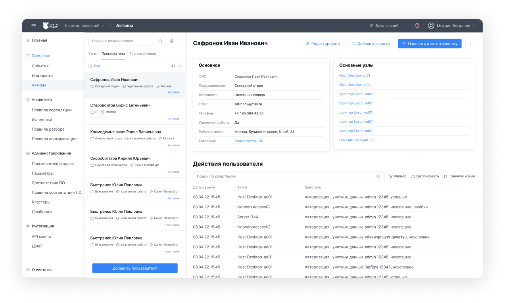Click the Добавить пользователя button

pyautogui.click(x=135, y=268)
